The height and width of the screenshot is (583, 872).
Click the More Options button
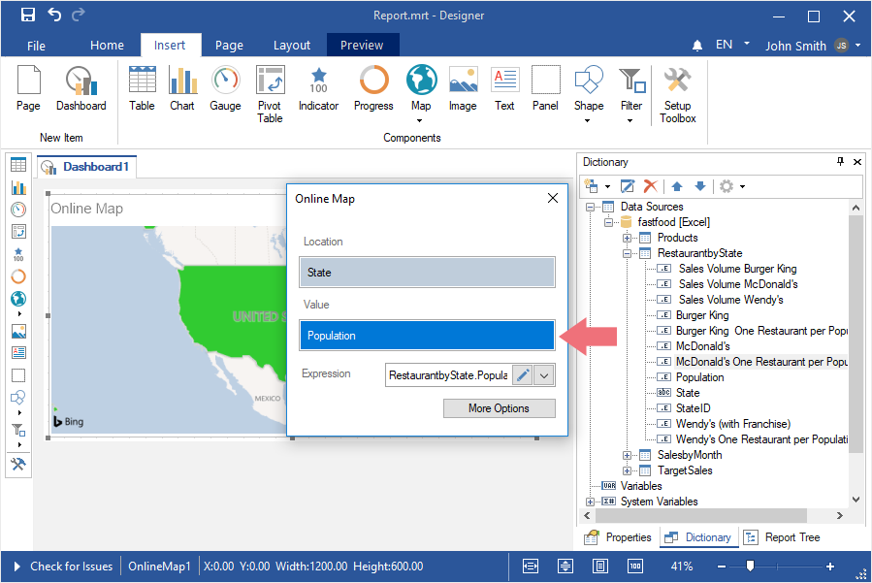(499, 408)
